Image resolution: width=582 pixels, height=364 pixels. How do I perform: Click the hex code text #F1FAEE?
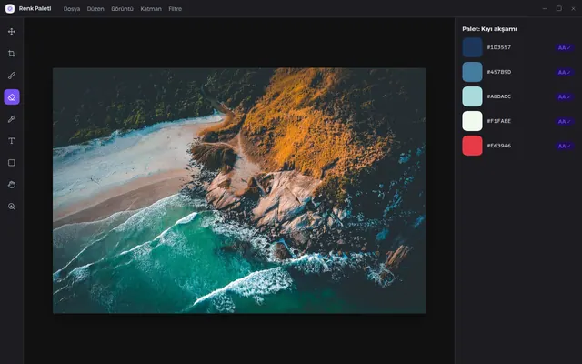(x=499, y=121)
